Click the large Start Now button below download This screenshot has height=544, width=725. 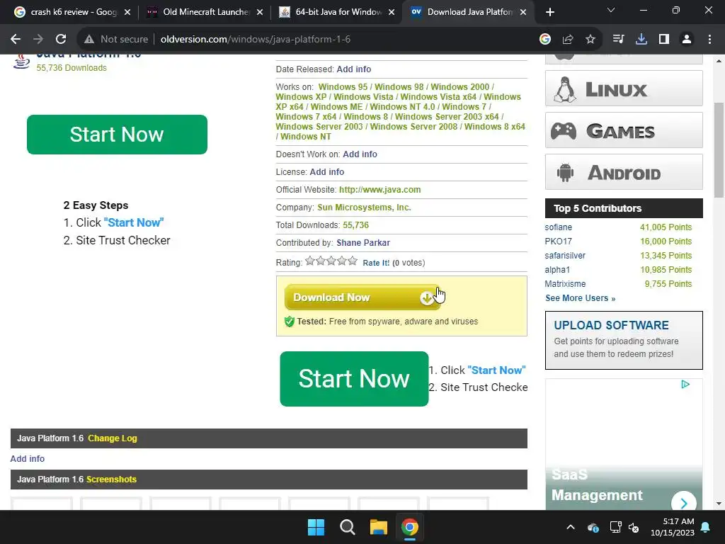point(354,379)
